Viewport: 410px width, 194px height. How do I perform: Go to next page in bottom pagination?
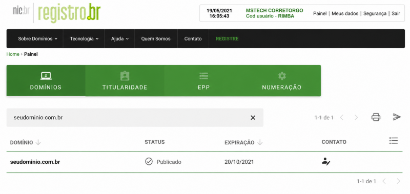click(398, 181)
